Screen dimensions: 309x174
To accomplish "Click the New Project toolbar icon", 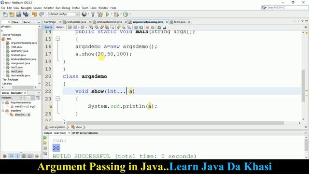I will pyautogui.click(x=12, y=14).
